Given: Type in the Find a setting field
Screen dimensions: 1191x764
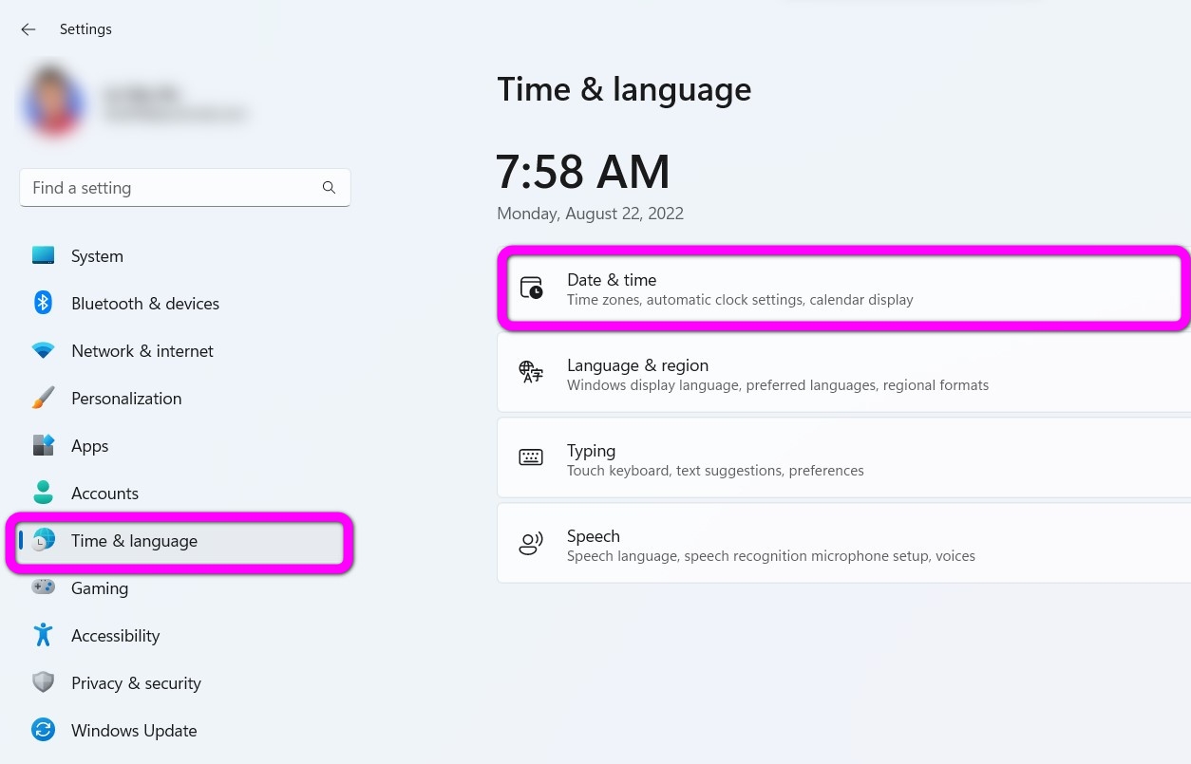Looking at the screenshot, I should click(171, 188).
